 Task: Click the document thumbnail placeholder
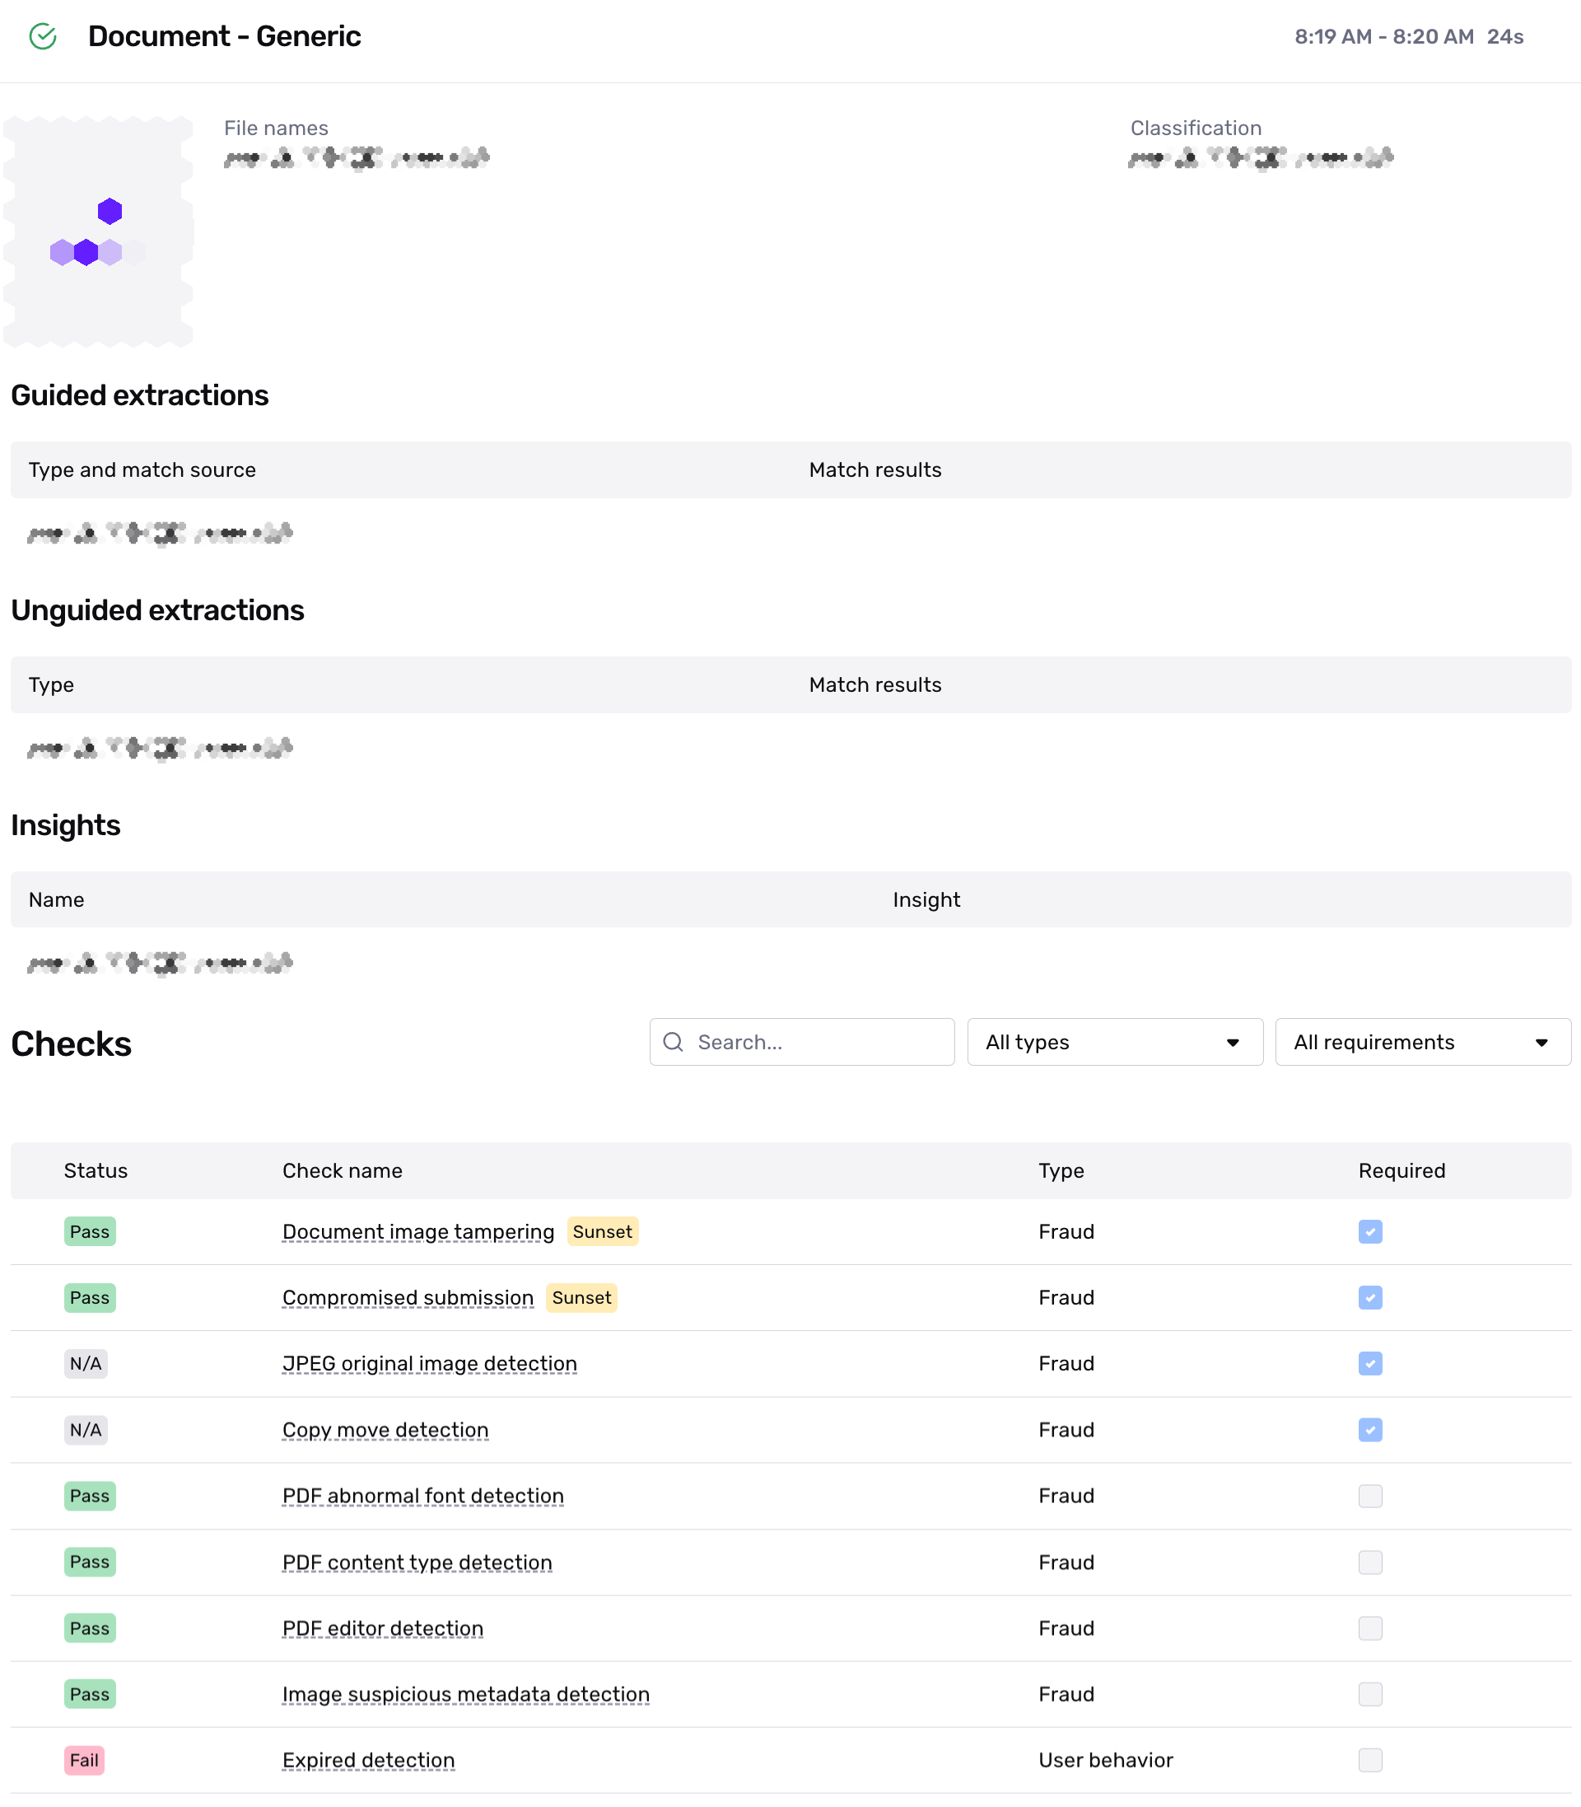pyautogui.click(x=98, y=231)
